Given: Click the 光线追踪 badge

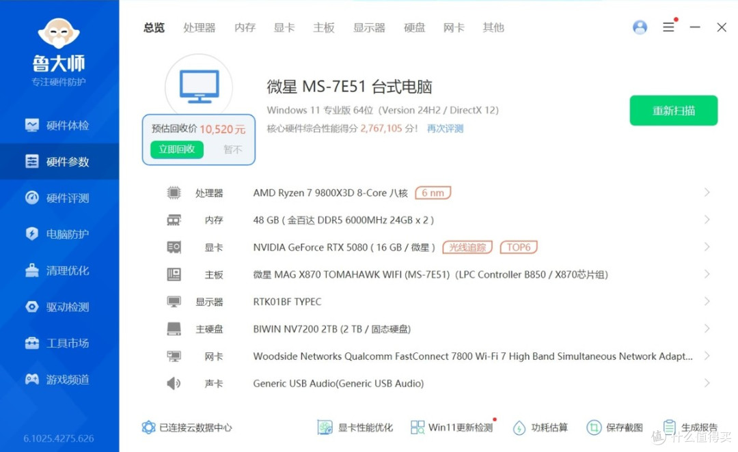Looking at the screenshot, I should click(467, 247).
